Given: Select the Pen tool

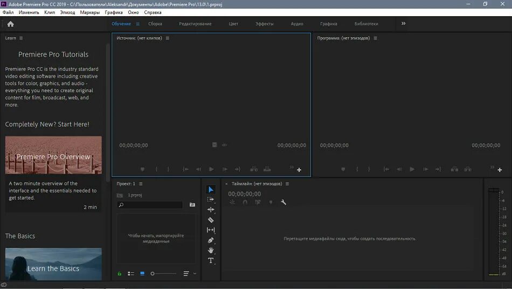Looking at the screenshot, I should click(x=211, y=240).
